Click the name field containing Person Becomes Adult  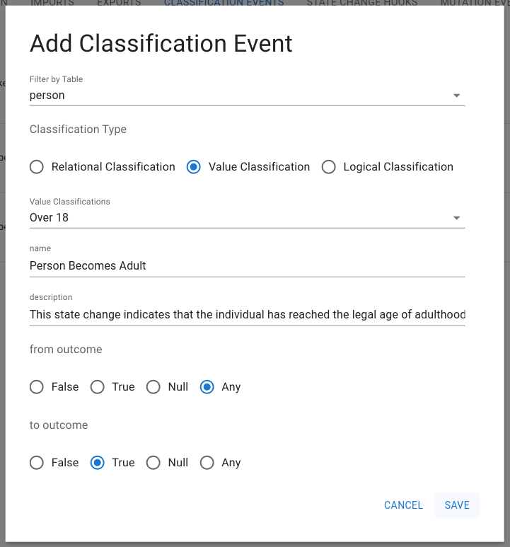[x=246, y=266]
